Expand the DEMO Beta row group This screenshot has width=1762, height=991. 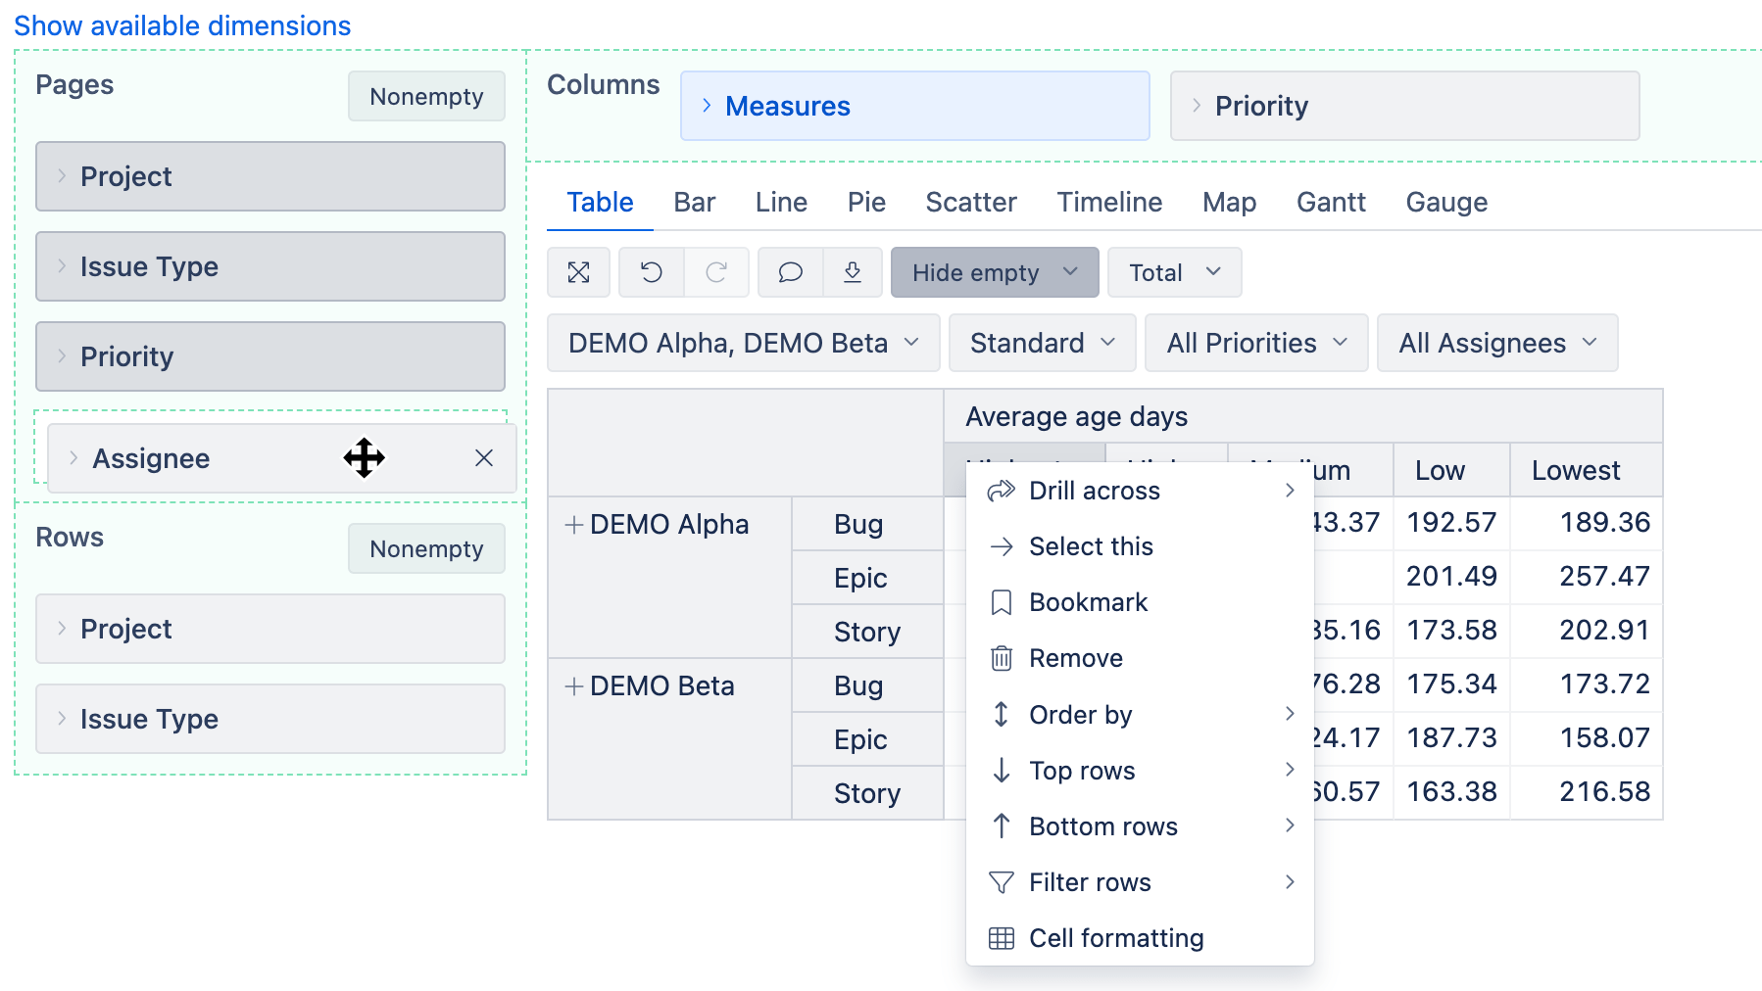(x=573, y=685)
